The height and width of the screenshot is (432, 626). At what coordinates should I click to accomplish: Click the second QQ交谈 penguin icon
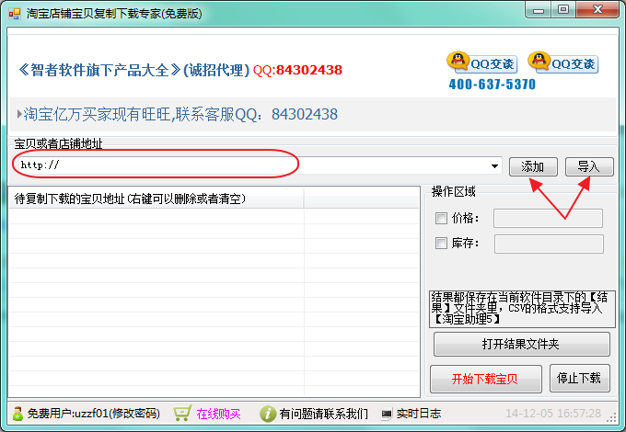tap(539, 61)
